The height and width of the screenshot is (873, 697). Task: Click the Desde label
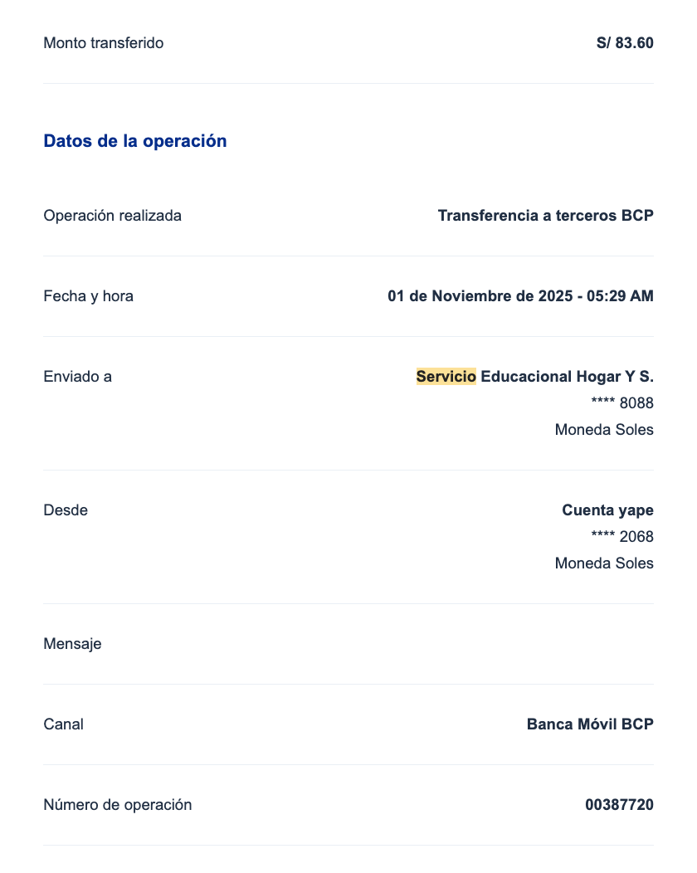click(x=66, y=510)
